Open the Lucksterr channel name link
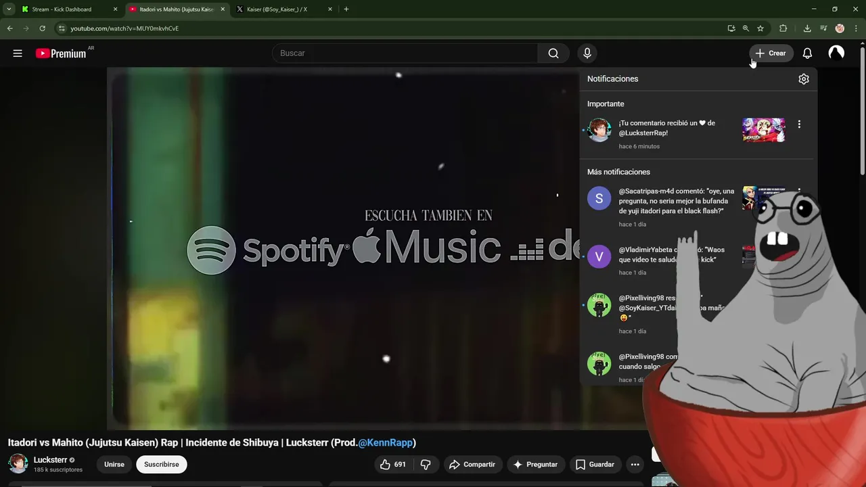 (x=51, y=460)
